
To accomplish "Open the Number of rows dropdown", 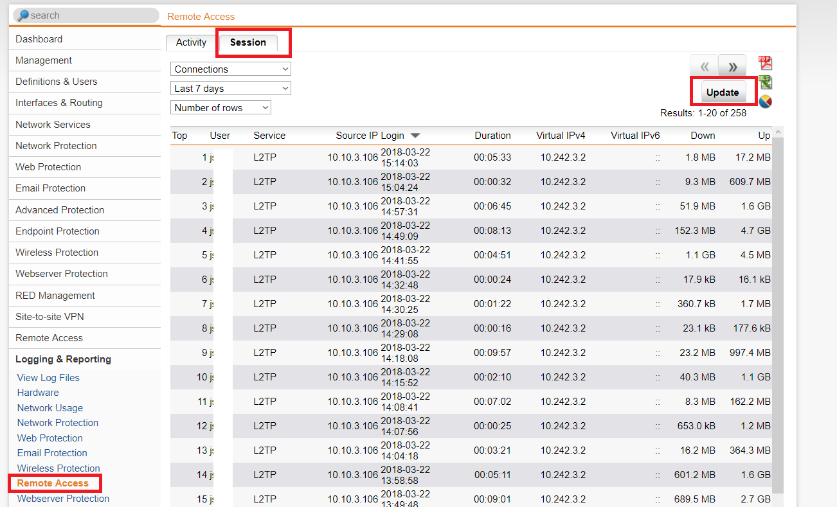I will pos(221,107).
